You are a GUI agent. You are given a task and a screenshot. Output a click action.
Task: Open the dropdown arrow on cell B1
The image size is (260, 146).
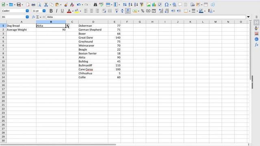[67, 26]
